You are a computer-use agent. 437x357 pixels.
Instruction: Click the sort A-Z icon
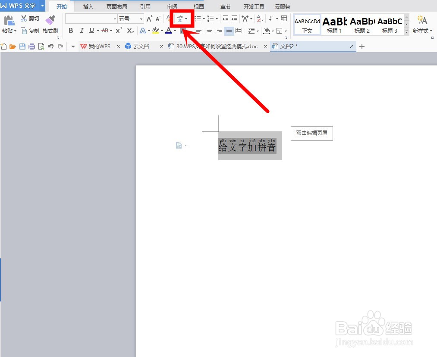(260, 19)
